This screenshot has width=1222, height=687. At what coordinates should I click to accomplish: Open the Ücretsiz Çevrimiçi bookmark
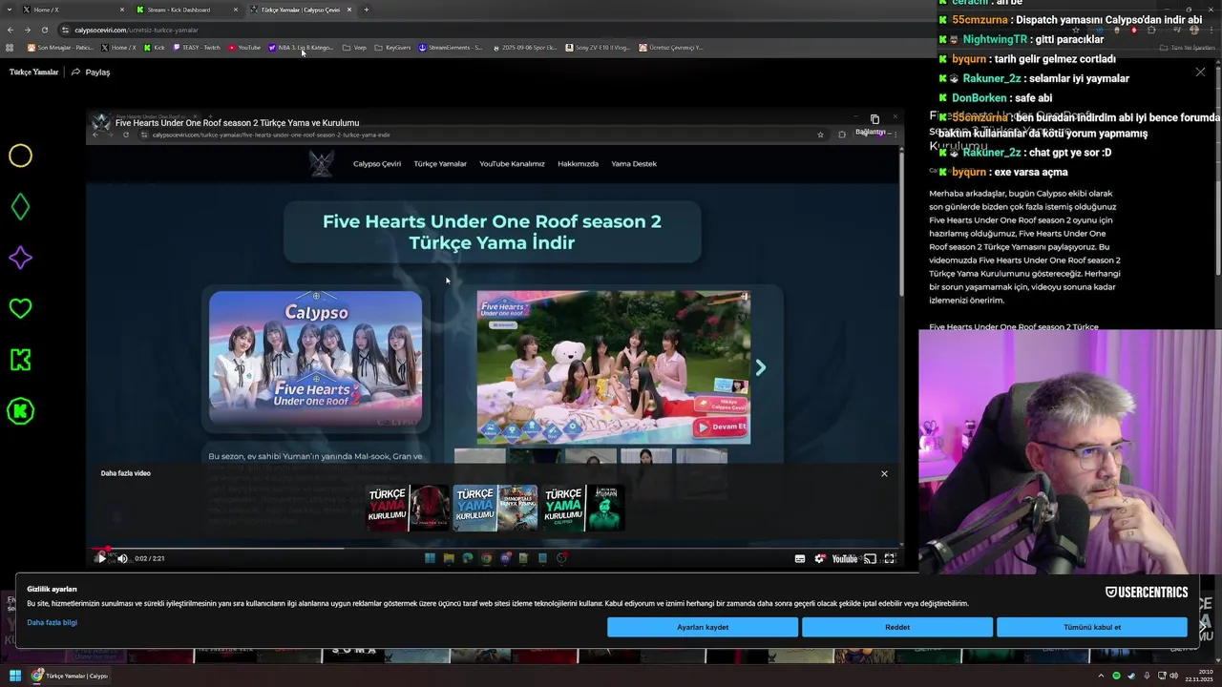671,47
